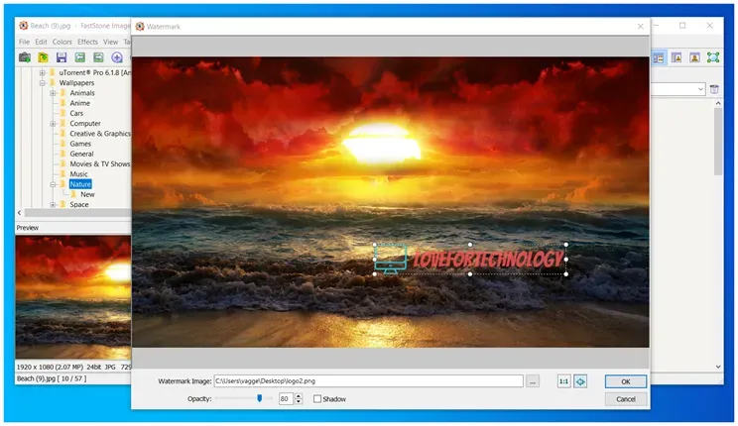The width and height of the screenshot is (738, 426).
Task: Click the browse '...' button for watermark image
Action: pyautogui.click(x=533, y=381)
